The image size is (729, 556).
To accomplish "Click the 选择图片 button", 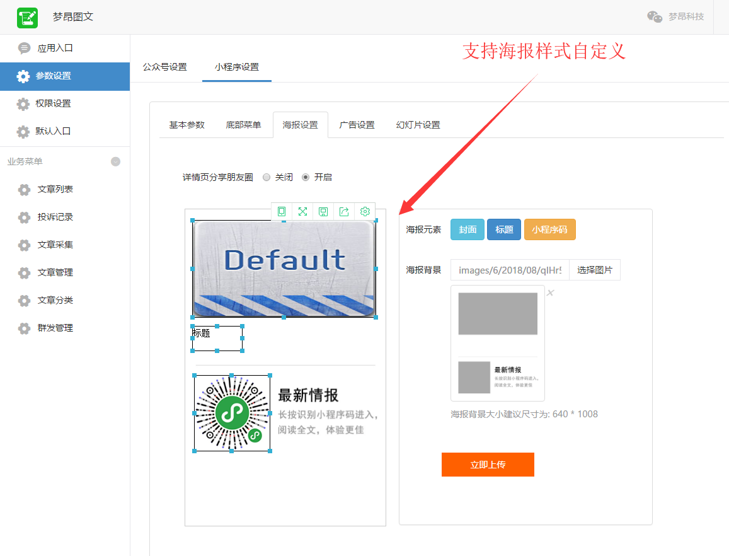I will 595,270.
